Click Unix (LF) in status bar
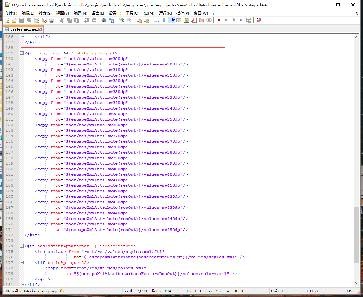Image resolution: width=363 pixels, height=297 pixels. (x=279, y=291)
